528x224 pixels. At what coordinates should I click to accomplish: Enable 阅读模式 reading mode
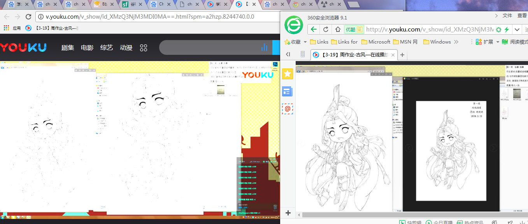click(x=515, y=42)
